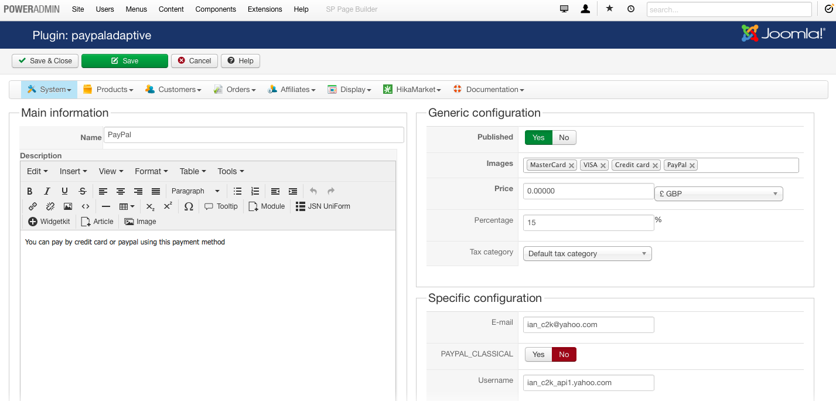Click the Bold formatting icon

(x=30, y=191)
